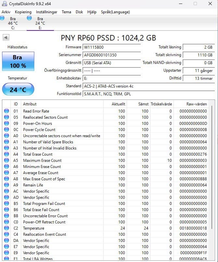This screenshot has height=262, width=218.
Task: Click the Totalt skrivning value 1110 GB
Action: pos(199,55)
